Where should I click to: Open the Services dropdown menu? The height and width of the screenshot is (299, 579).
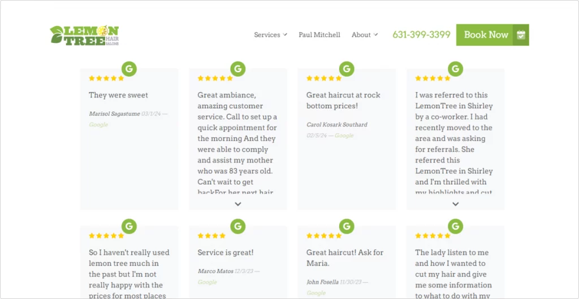click(270, 35)
